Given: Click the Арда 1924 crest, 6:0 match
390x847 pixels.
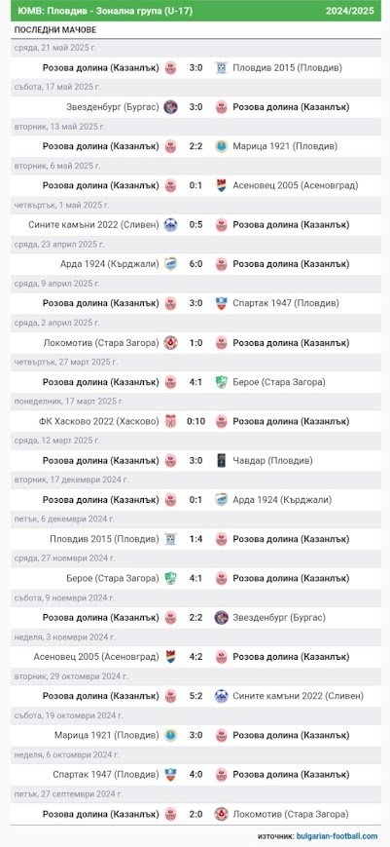Looking at the screenshot, I should click(x=170, y=264).
